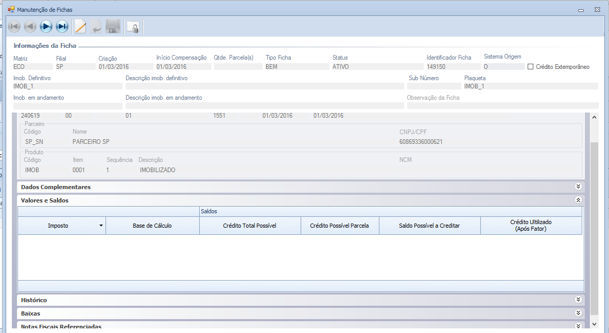Click the edit pencil icon
Viewport: 609px width, 333px height.
pos(80,27)
